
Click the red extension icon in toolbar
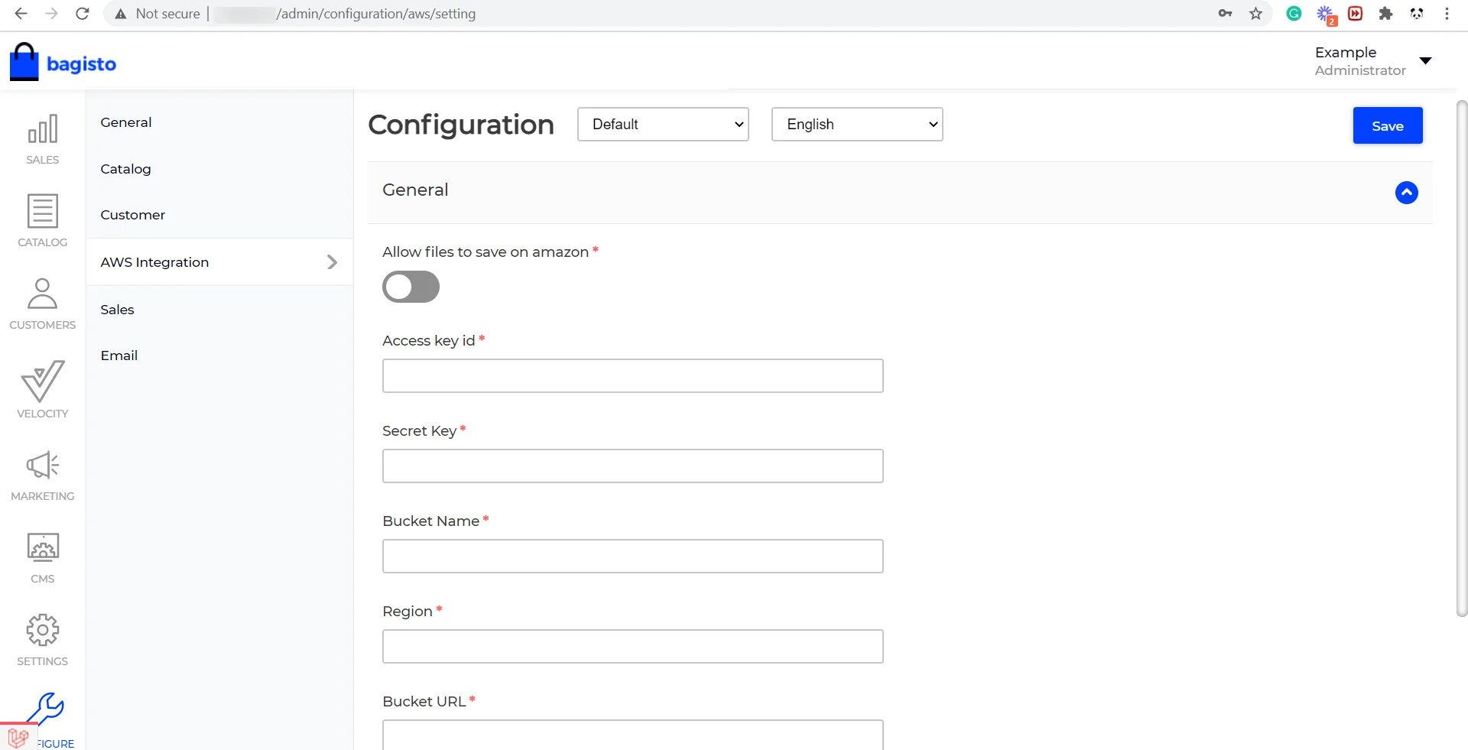(1355, 14)
